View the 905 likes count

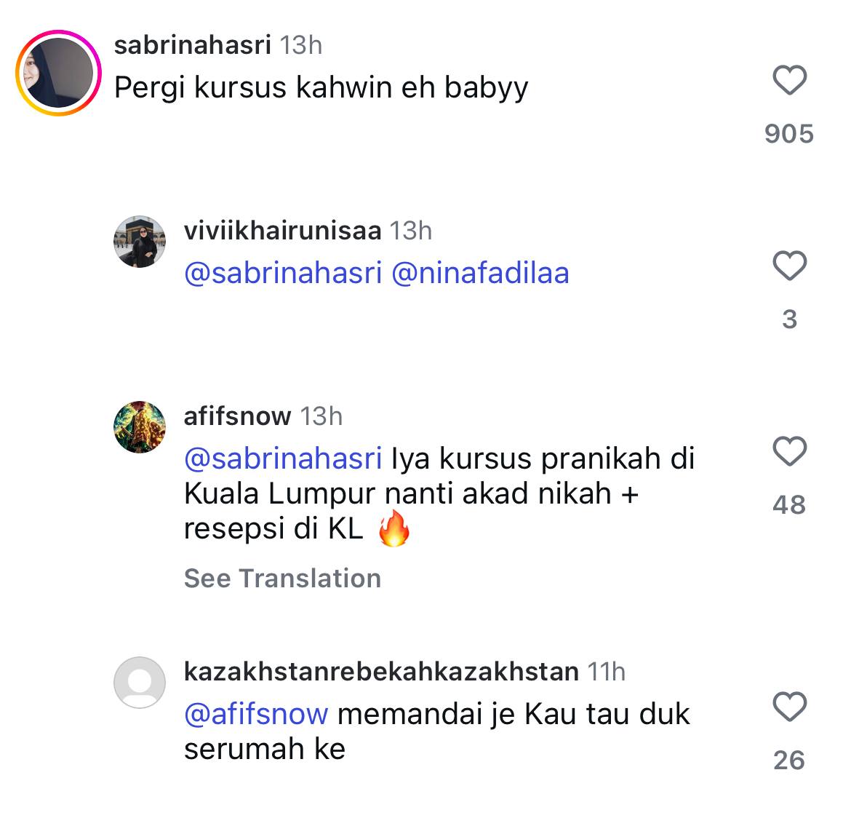point(789,134)
